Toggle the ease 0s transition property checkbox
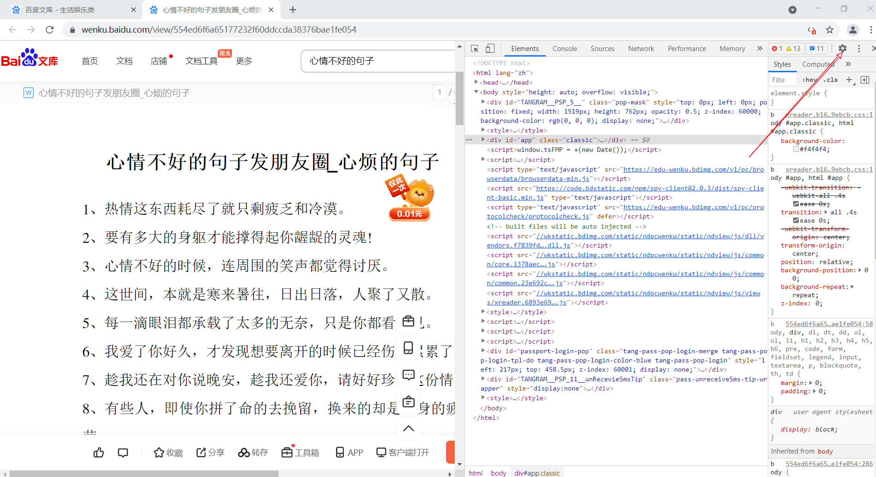Screen dimensions: 876x477 pos(796,220)
